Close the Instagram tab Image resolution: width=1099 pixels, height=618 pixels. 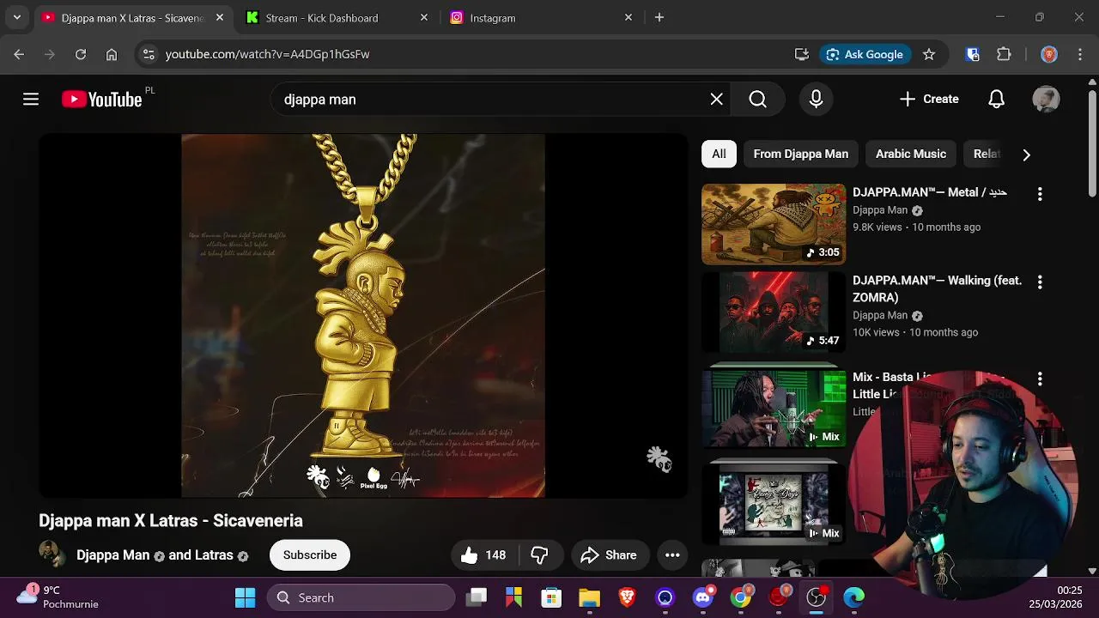pyautogui.click(x=628, y=17)
